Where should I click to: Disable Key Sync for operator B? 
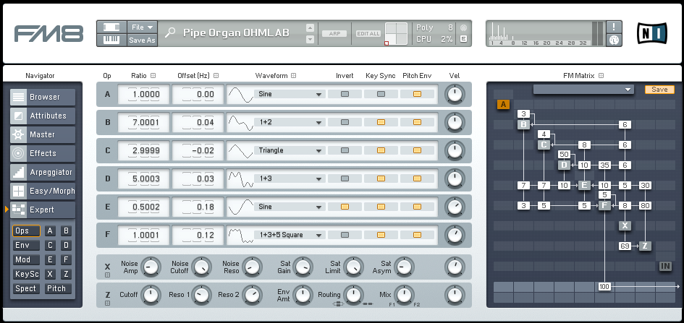tap(381, 122)
